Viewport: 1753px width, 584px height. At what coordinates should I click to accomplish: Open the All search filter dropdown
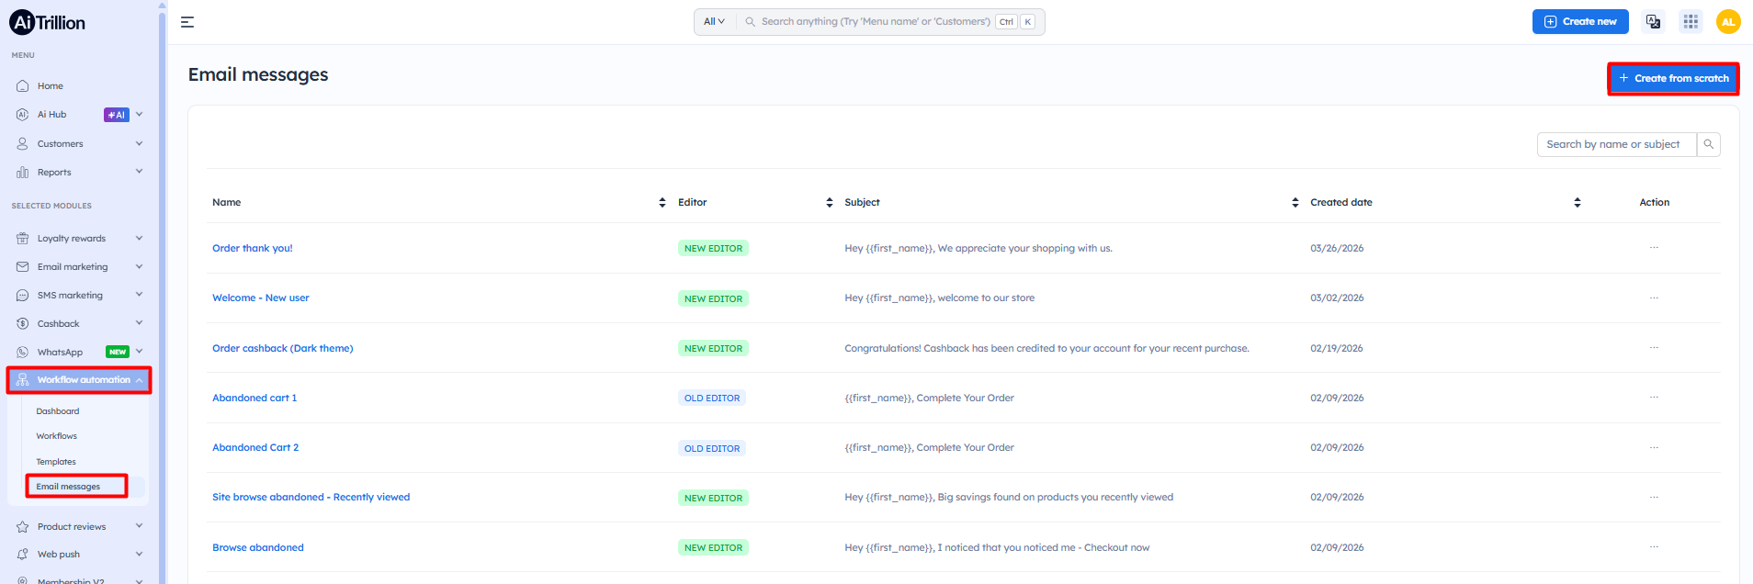click(x=714, y=22)
